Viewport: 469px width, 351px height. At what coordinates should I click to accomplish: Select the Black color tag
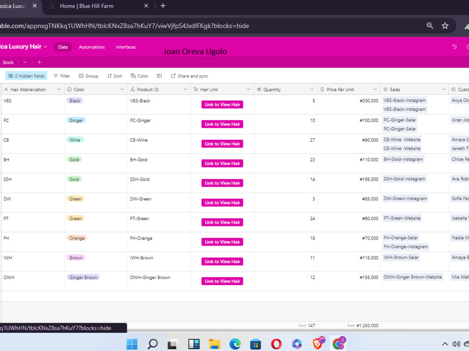[x=75, y=101]
